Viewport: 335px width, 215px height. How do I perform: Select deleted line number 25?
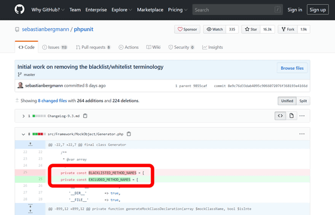tap(25, 172)
